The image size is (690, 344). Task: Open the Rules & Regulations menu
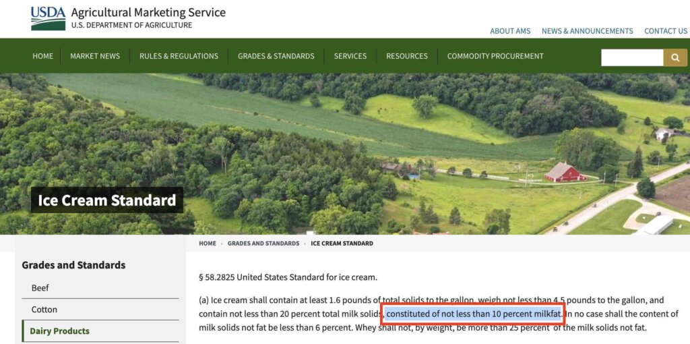(x=179, y=56)
